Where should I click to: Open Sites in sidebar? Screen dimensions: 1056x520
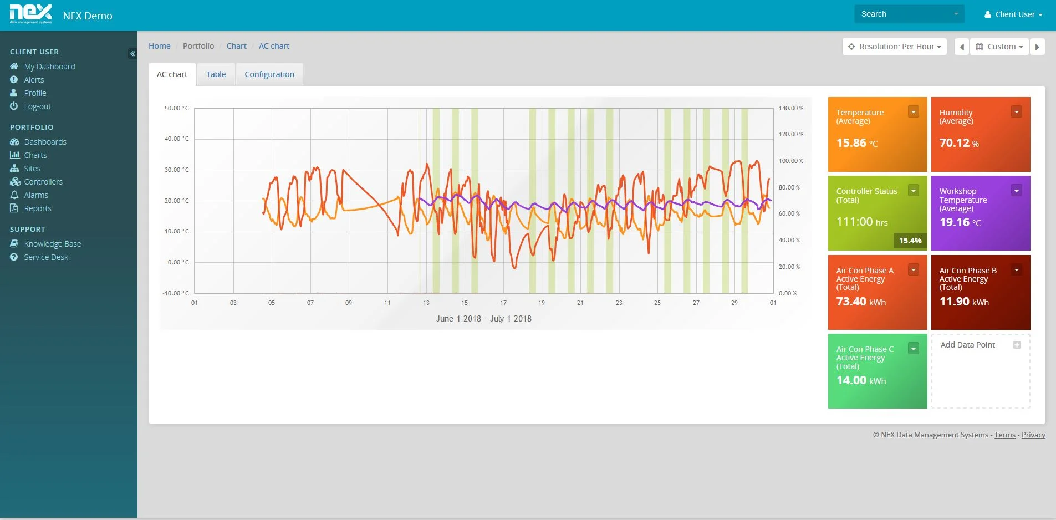[32, 168]
